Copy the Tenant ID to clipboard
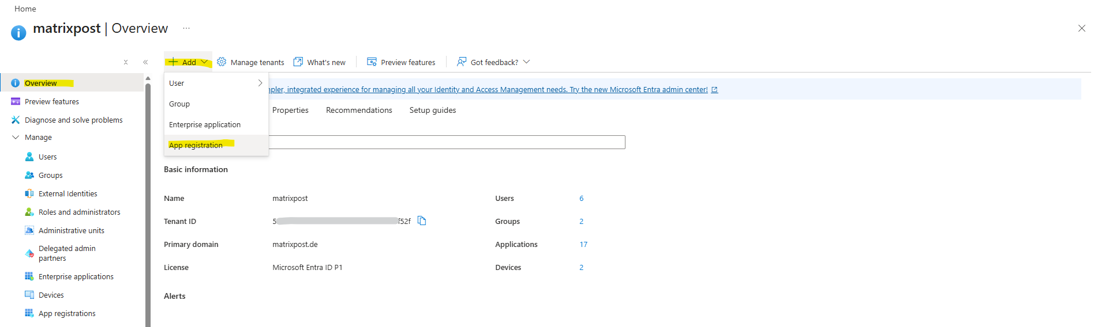1094x327 pixels. [422, 221]
